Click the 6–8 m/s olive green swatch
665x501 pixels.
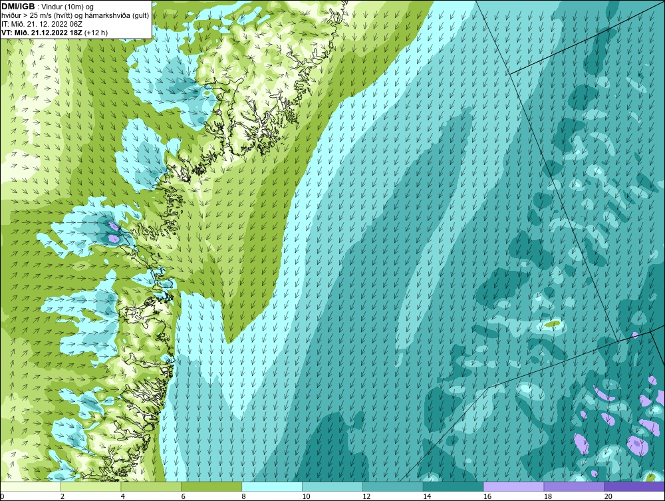[x=211, y=486]
